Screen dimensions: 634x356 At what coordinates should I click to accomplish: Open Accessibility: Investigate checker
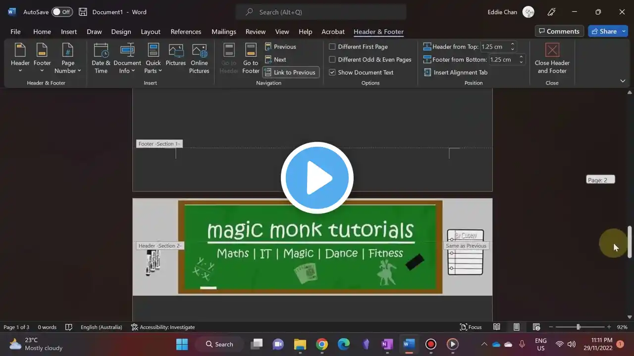pyautogui.click(x=163, y=327)
